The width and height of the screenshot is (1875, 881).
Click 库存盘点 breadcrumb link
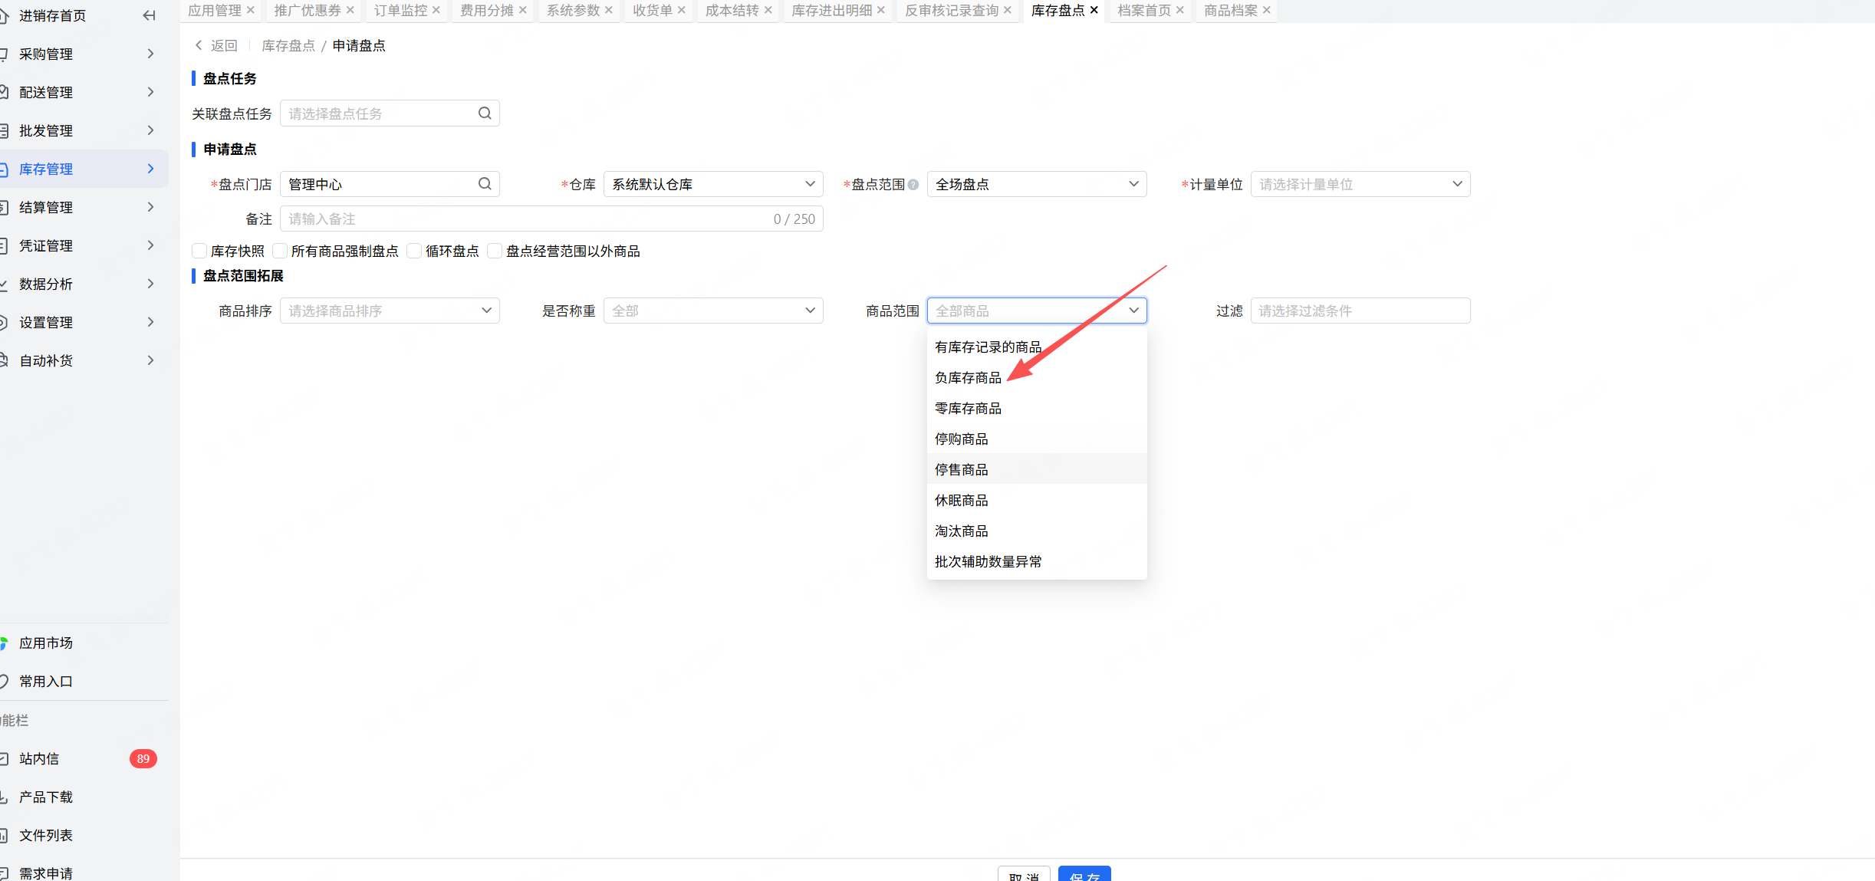pyautogui.click(x=288, y=46)
